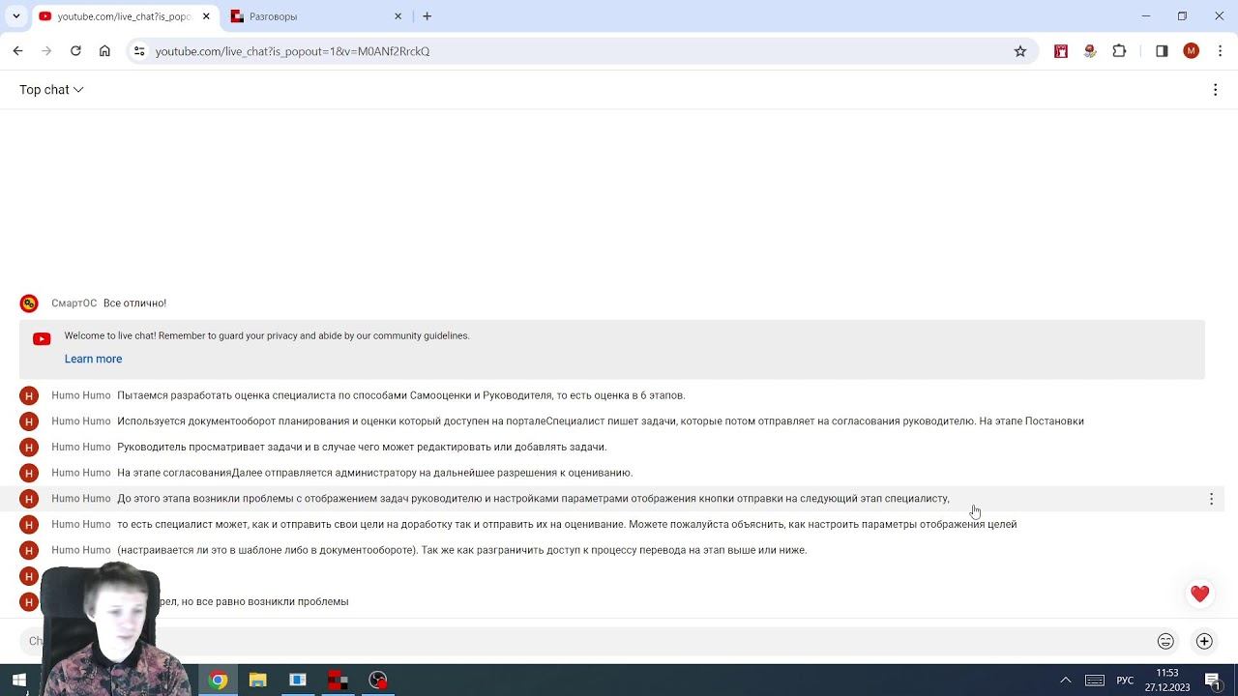Click Humo Humo avatar beside 'Используется документооборот' message

29,421
